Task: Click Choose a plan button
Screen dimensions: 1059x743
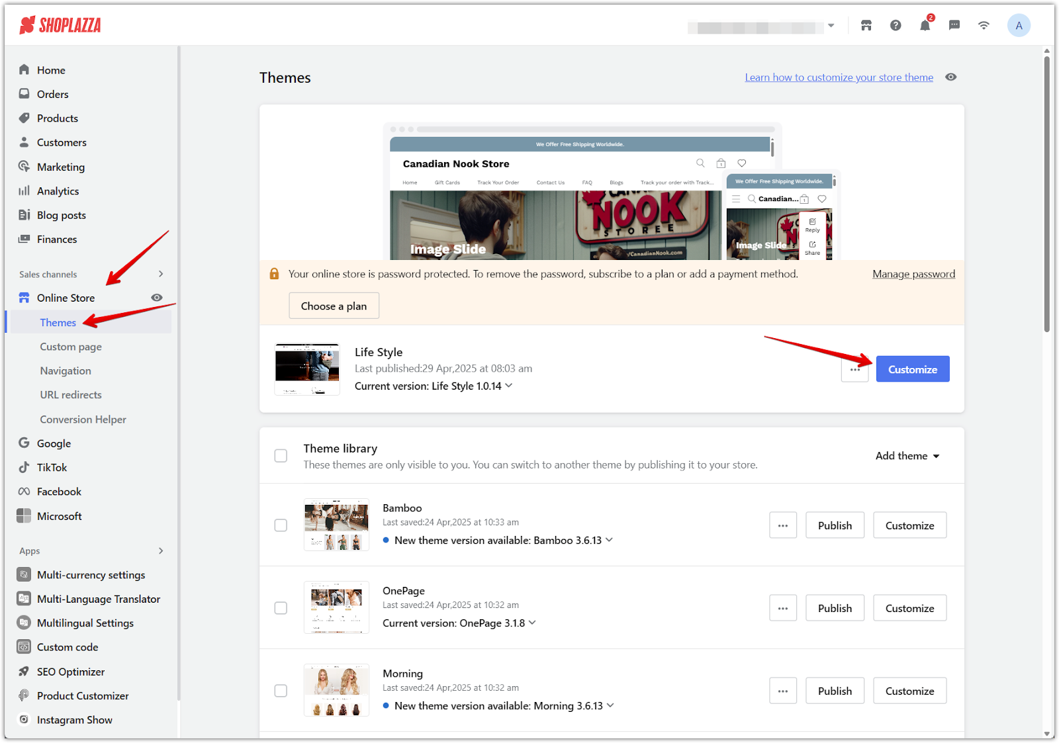Action: click(334, 306)
